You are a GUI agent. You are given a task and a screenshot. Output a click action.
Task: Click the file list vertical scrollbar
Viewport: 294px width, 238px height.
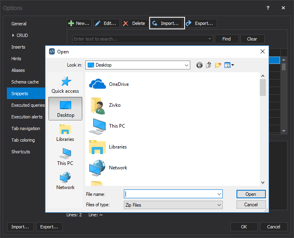tap(263, 128)
